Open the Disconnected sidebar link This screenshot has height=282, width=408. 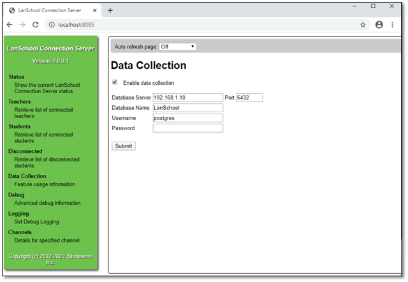[x=25, y=151]
